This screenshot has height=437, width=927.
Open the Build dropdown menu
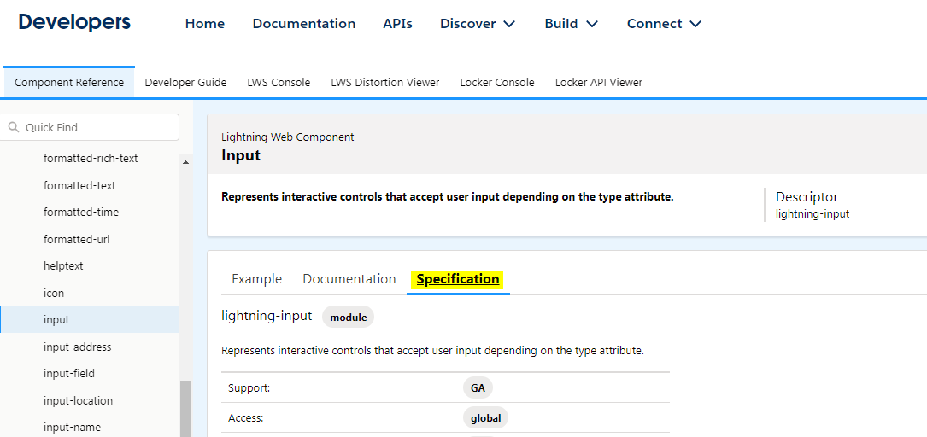[571, 24]
